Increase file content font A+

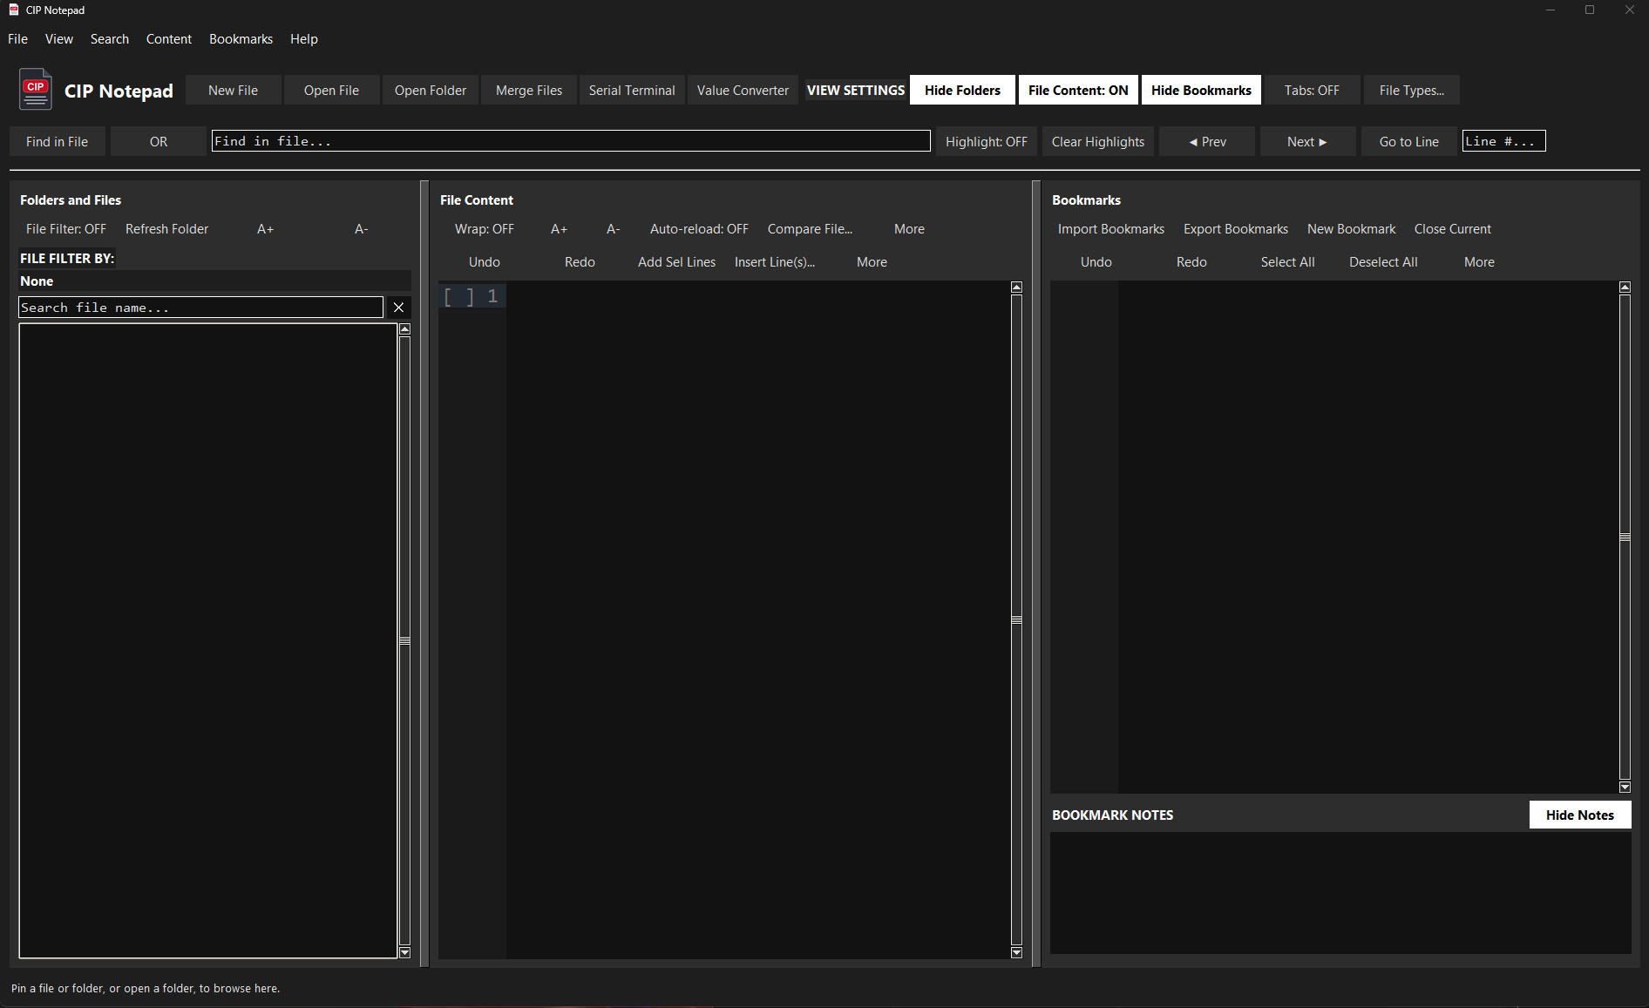[x=560, y=229]
